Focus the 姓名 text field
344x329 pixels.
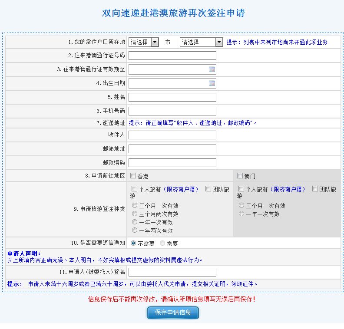[172, 97]
